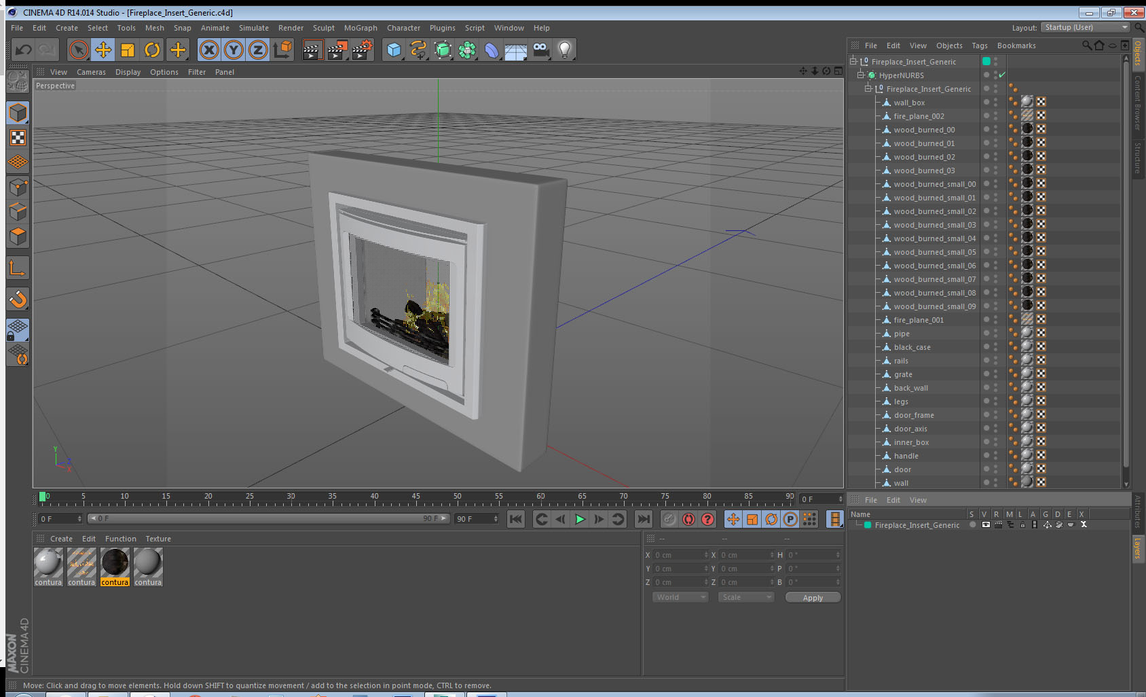Switch to Polygons mode
Viewport: 1146px width, 697px height.
point(18,236)
